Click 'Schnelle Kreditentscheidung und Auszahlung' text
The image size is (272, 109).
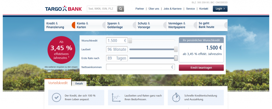(x=201, y=97)
